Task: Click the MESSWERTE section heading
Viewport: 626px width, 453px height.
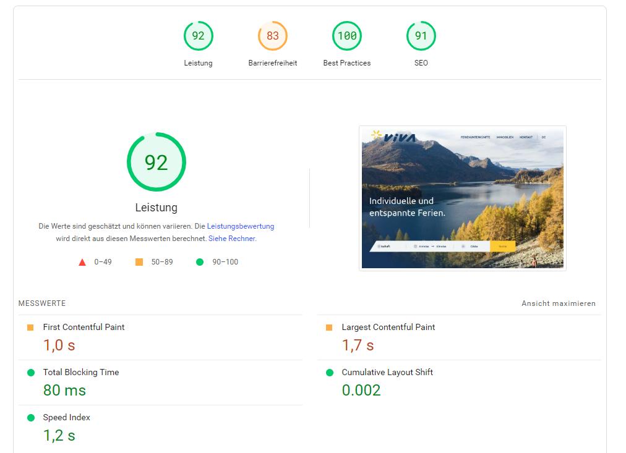Action: (x=42, y=303)
